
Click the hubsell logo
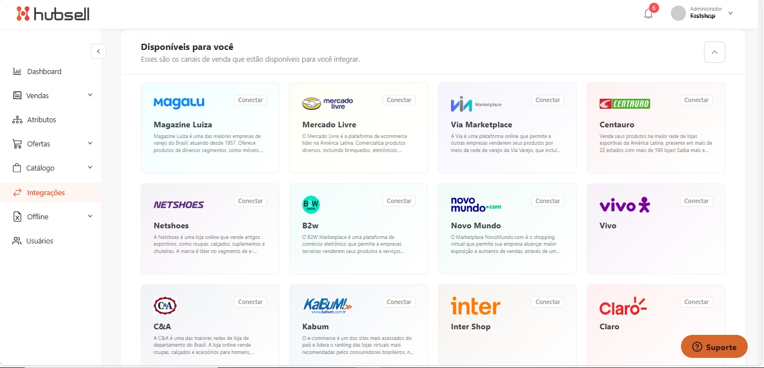pyautogui.click(x=53, y=13)
